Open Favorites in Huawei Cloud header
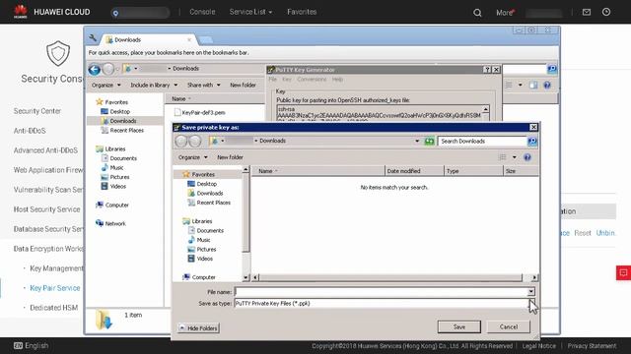This screenshot has height=354, width=631. [x=302, y=12]
